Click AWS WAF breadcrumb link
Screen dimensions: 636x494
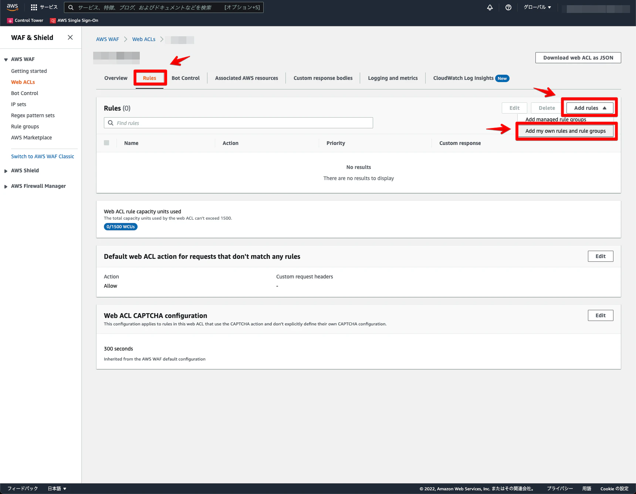(108, 39)
